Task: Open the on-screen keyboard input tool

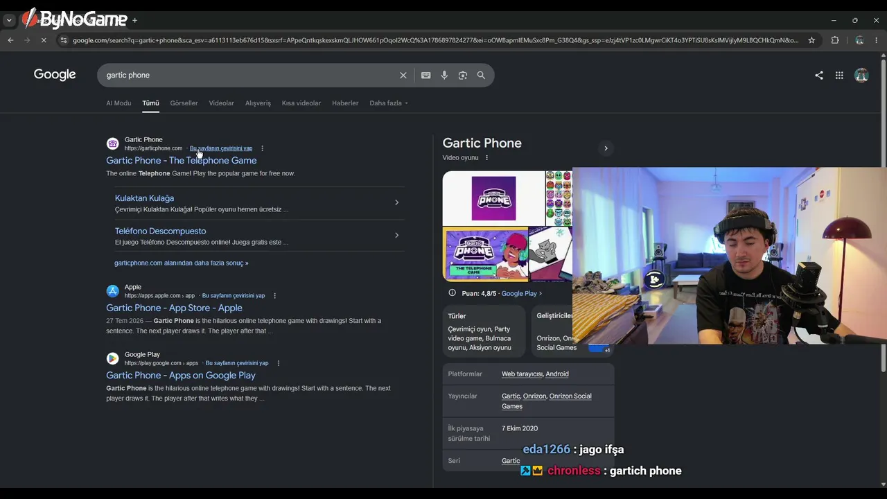Action: (425, 75)
